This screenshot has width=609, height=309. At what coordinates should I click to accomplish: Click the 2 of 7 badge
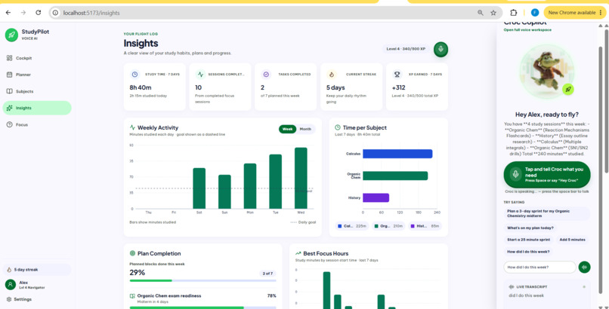click(x=267, y=274)
